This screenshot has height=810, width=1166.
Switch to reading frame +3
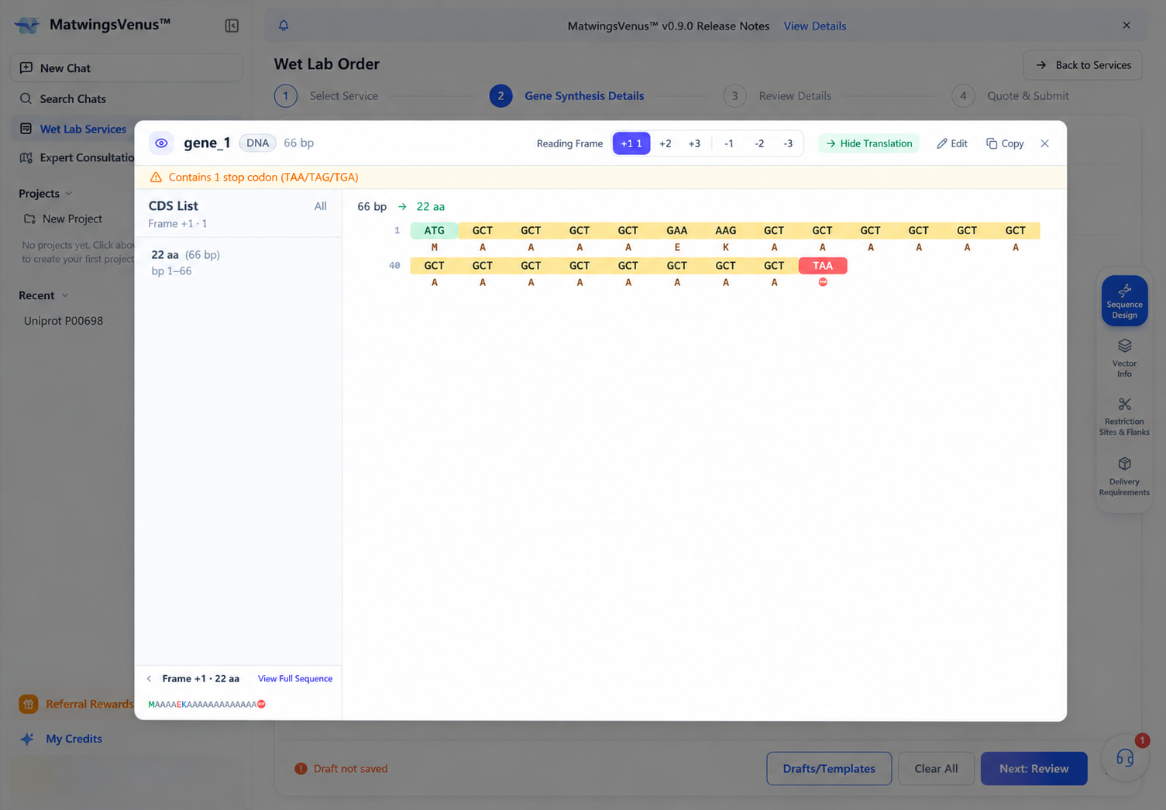(694, 143)
